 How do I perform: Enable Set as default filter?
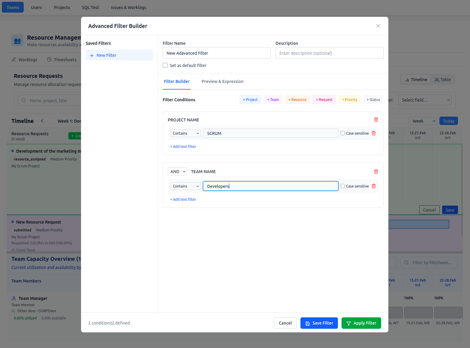[x=165, y=65]
